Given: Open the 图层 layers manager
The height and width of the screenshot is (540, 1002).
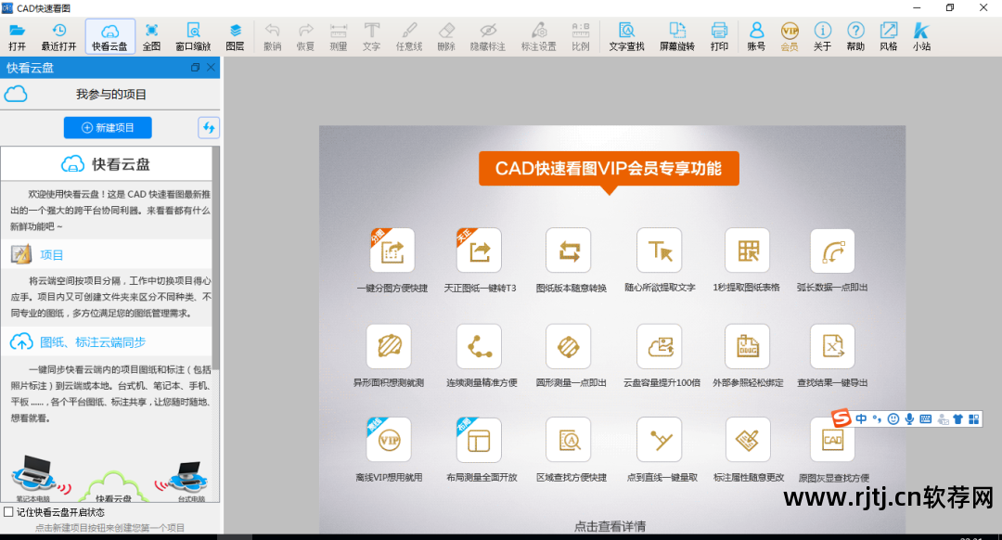Looking at the screenshot, I should 235,35.
